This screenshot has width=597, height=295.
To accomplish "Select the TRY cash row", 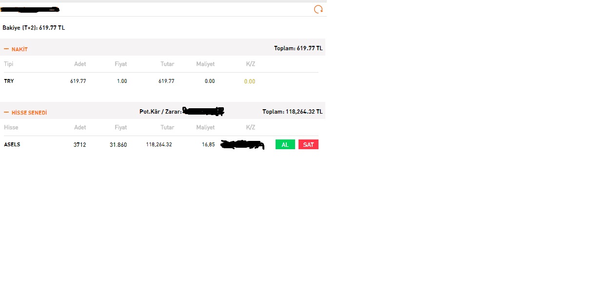I will [161, 81].
